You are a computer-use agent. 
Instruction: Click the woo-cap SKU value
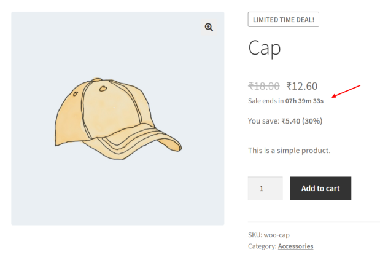coord(277,235)
